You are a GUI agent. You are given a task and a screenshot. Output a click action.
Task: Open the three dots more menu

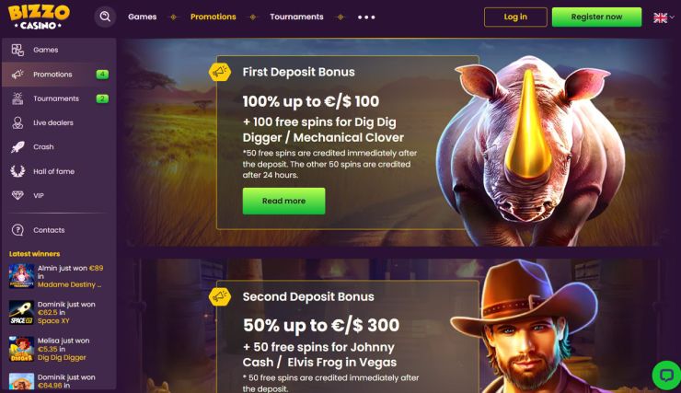point(366,17)
